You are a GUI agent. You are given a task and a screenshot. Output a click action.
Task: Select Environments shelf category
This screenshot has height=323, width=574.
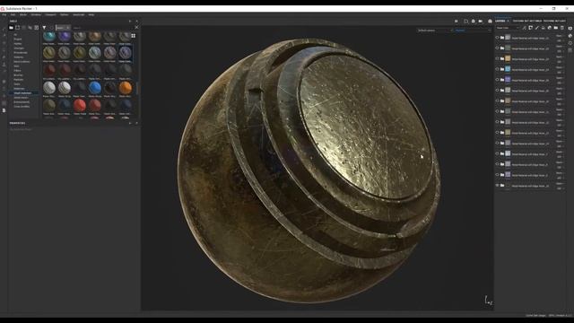[22, 101]
